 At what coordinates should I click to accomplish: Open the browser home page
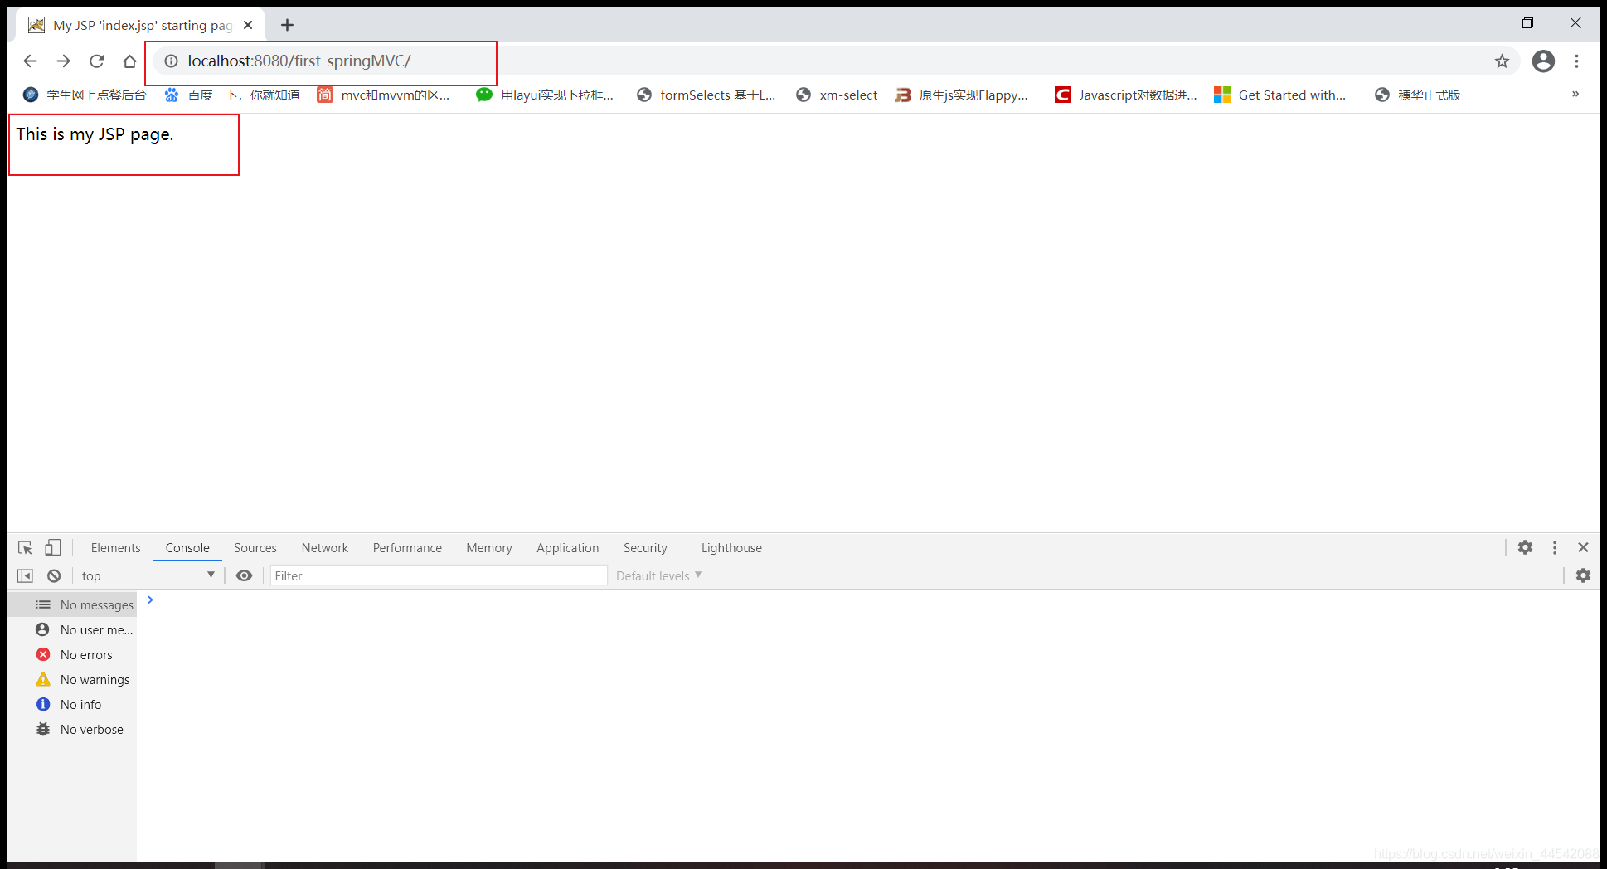point(129,61)
